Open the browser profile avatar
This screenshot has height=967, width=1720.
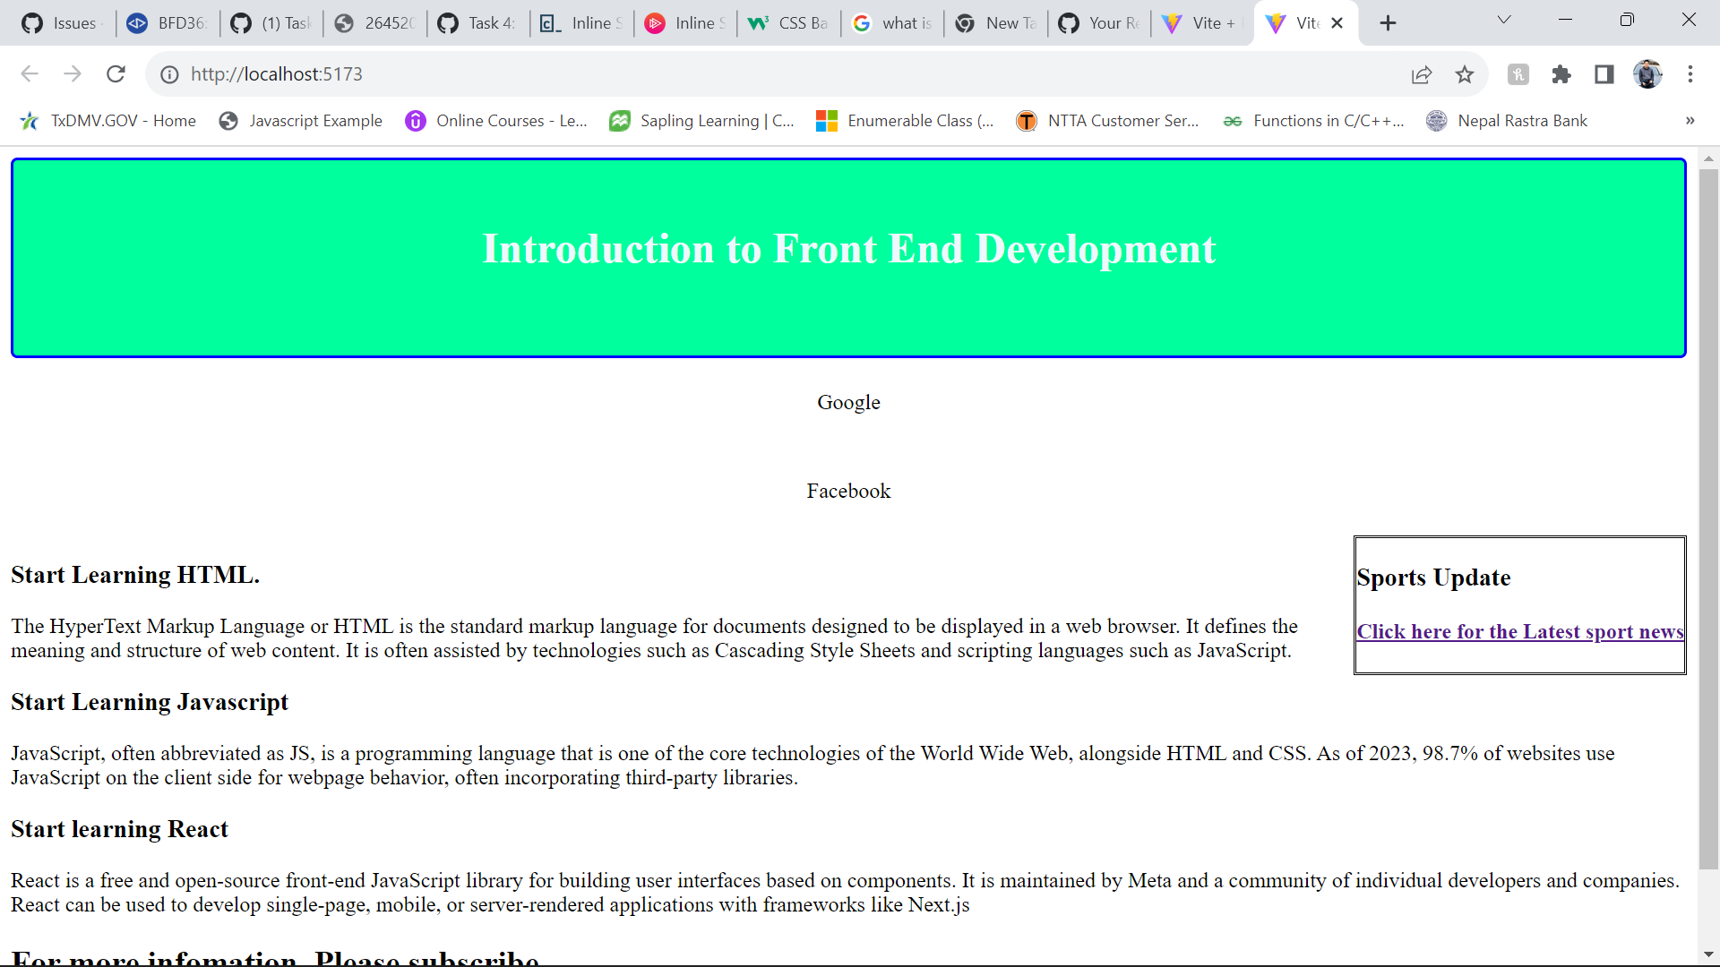(1649, 74)
